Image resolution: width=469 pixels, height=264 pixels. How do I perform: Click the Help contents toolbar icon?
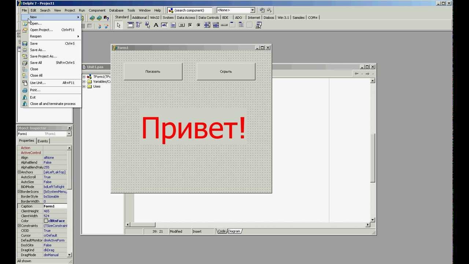(x=106, y=18)
